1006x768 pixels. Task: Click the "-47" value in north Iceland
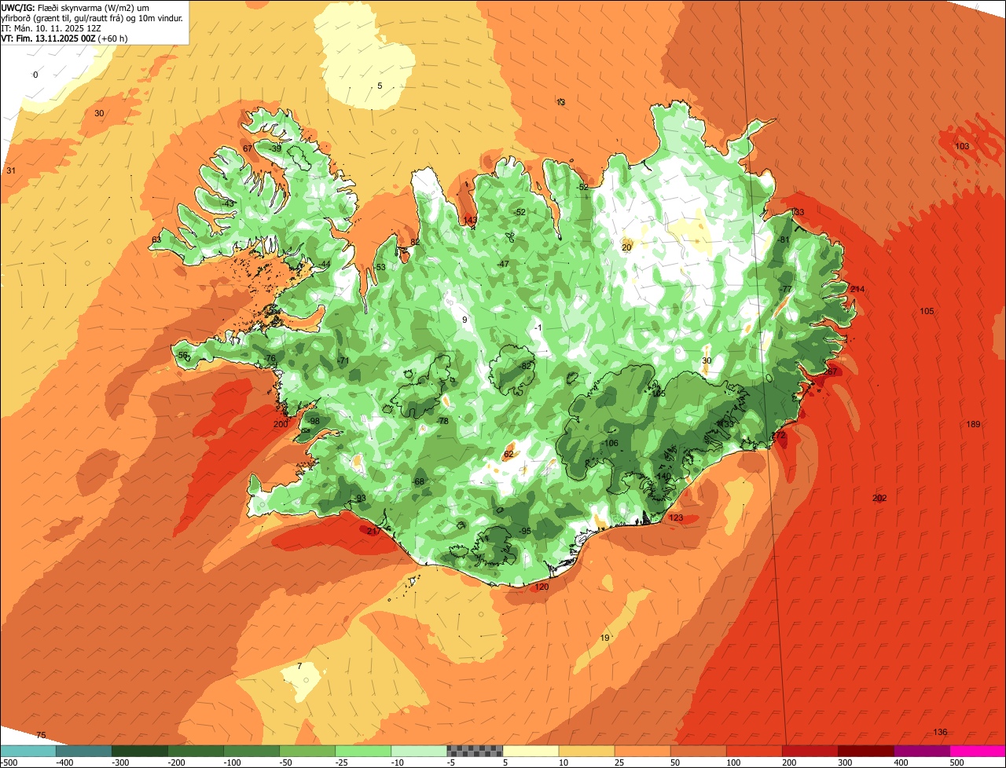[503, 264]
